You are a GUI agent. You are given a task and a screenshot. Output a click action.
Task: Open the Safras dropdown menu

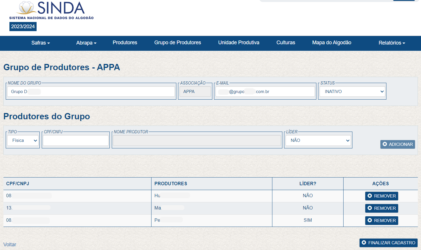point(40,43)
